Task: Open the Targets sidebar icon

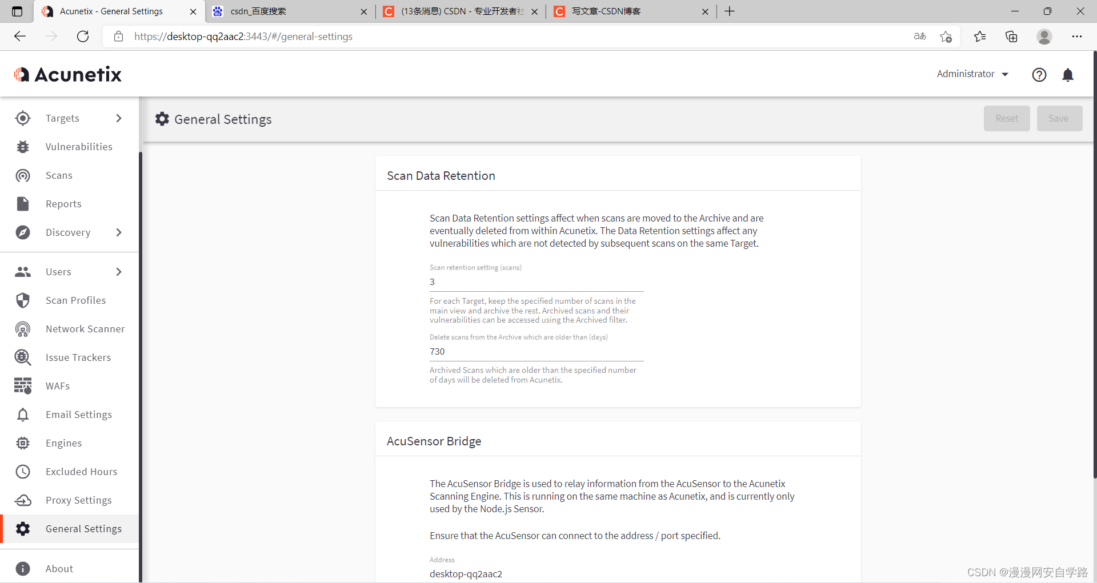Action: click(23, 118)
